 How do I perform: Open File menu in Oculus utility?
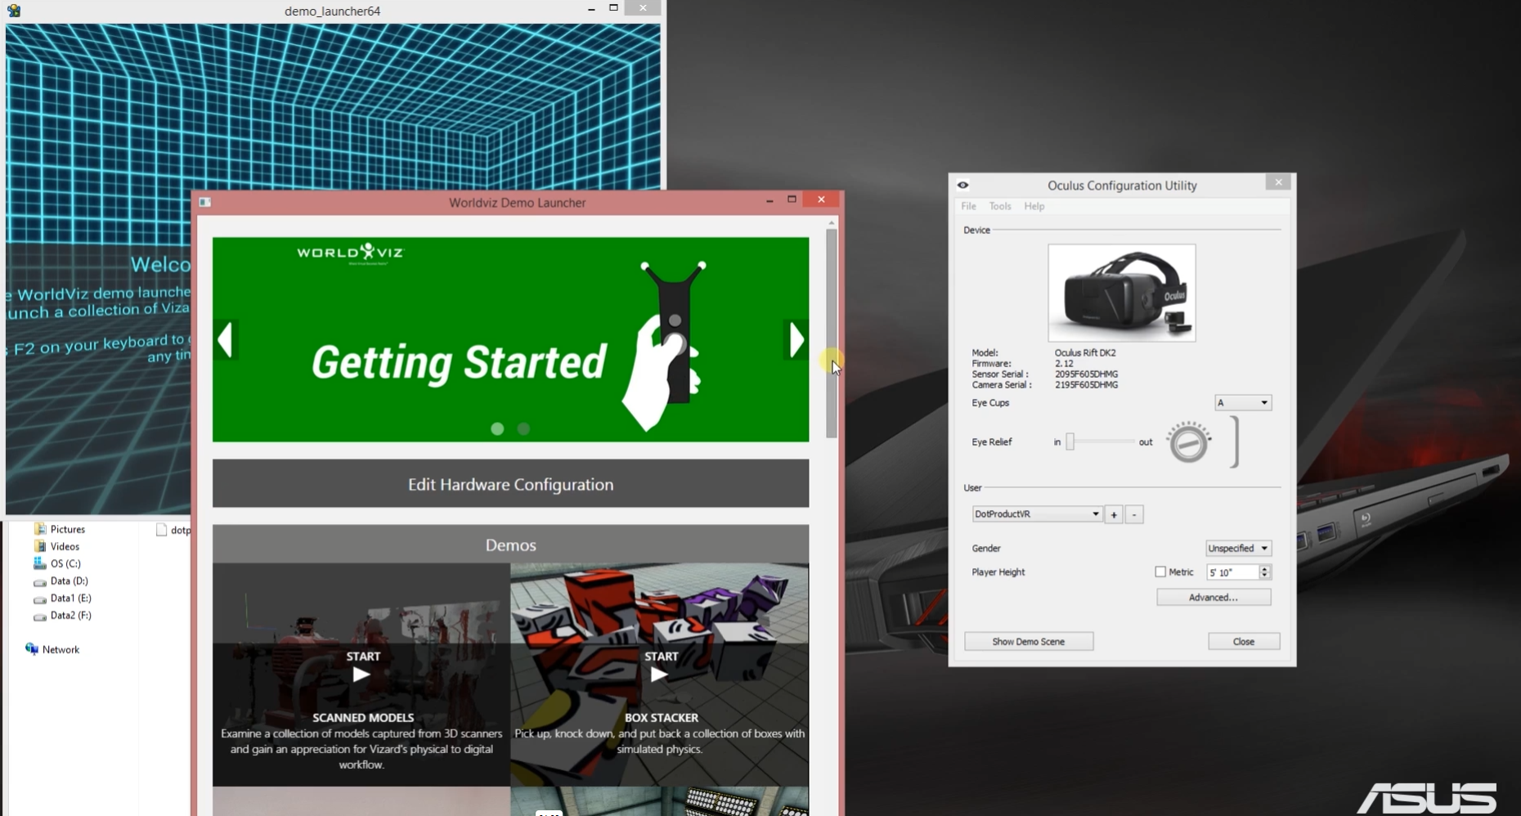coord(968,206)
